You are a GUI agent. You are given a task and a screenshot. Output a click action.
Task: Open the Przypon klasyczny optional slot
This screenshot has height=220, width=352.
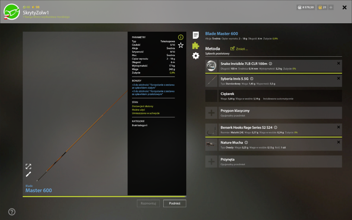coord(280,113)
